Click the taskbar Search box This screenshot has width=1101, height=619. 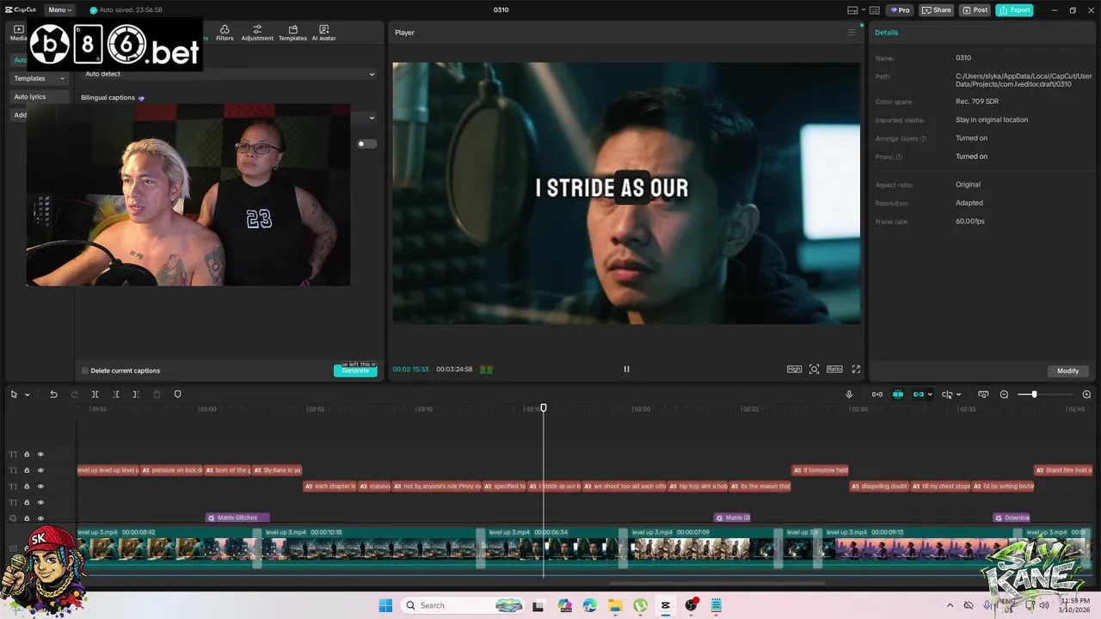[463, 605]
